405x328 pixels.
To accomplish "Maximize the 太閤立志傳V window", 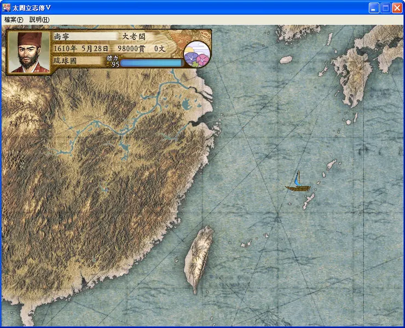I will pyautogui.click(x=385, y=8).
